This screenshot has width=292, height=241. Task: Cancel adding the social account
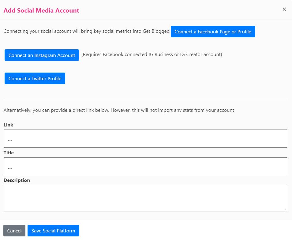pos(14,231)
